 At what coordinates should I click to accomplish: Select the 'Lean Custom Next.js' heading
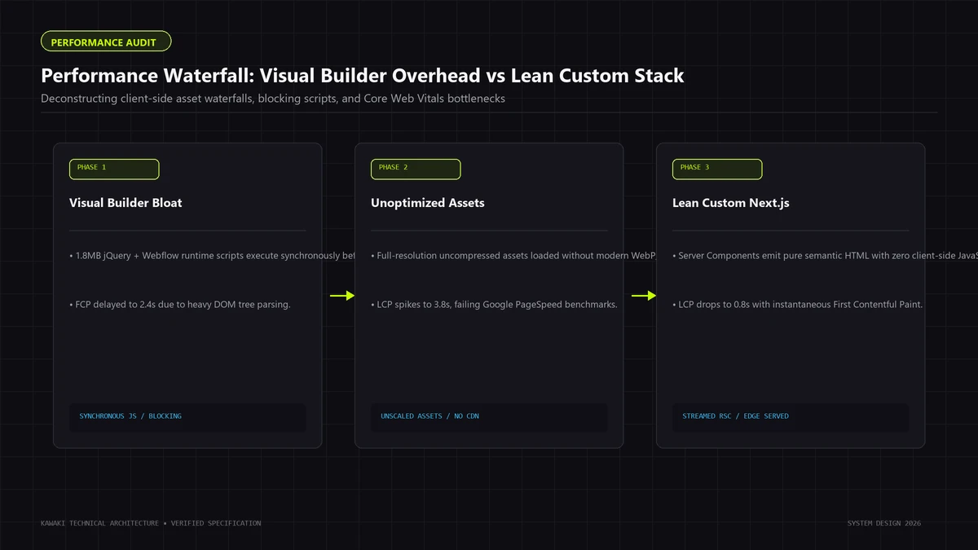[x=731, y=203]
